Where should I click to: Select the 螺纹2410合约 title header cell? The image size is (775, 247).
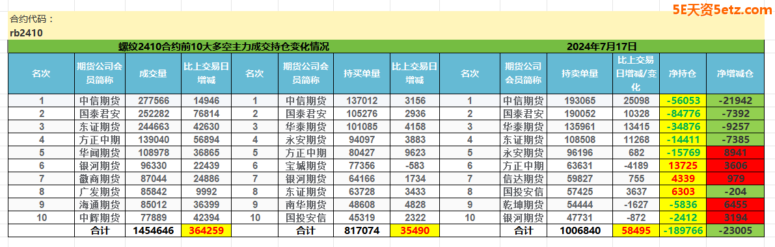(223, 47)
